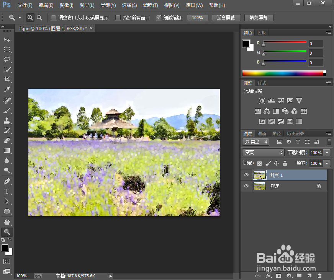
Task: Open zoom tool preset picker arrow
Action: (x=20, y=18)
